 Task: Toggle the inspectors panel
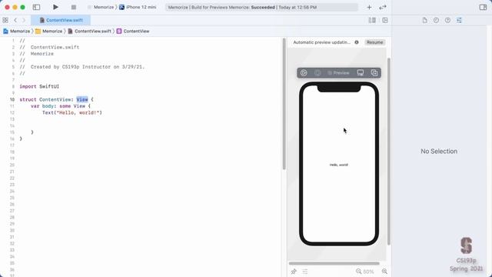click(483, 7)
